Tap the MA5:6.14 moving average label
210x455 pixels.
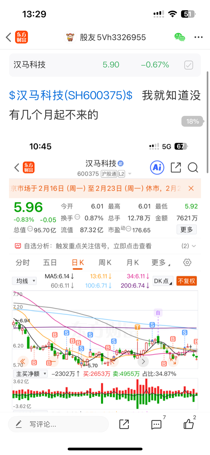(59, 276)
